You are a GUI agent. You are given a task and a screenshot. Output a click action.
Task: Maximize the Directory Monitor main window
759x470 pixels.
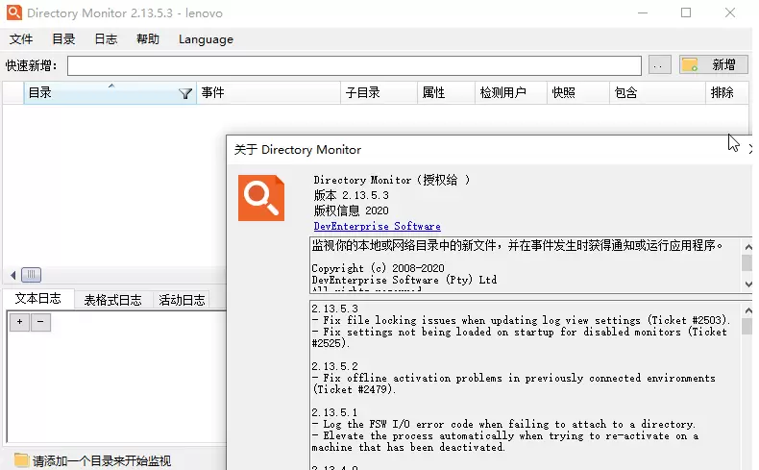click(x=686, y=12)
